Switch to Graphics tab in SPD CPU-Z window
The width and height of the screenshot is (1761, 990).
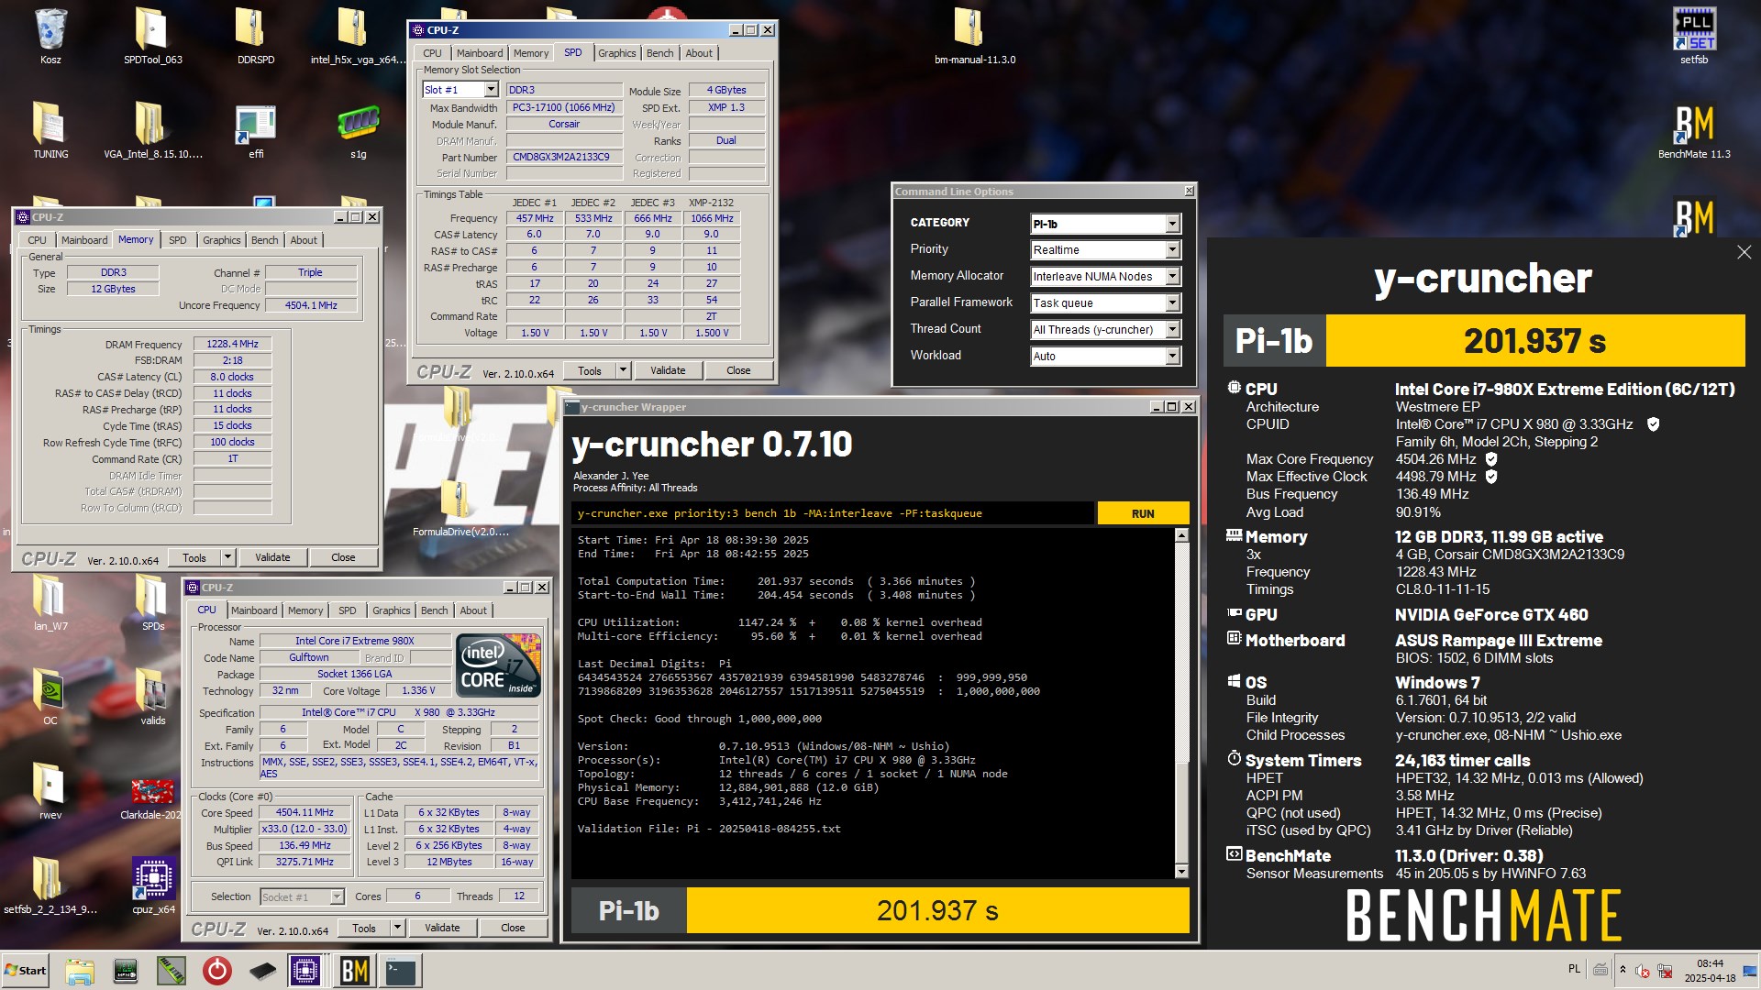coord(616,53)
